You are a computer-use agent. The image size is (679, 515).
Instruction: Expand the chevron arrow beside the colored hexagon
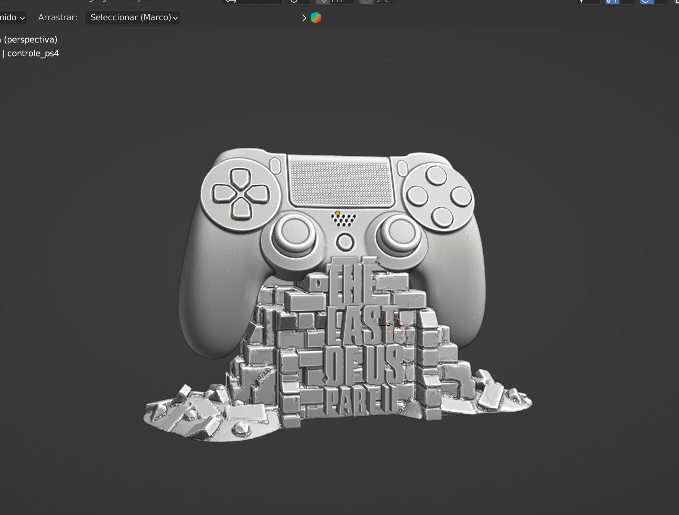point(304,18)
